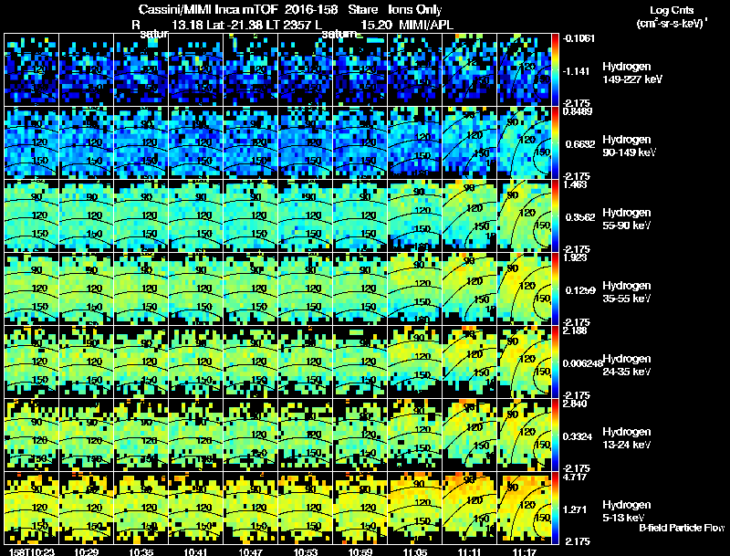Click the colorbar beside Hydrogen 90-149 keV
Image resolution: width=730 pixels, height=556 pixels.
555,143
